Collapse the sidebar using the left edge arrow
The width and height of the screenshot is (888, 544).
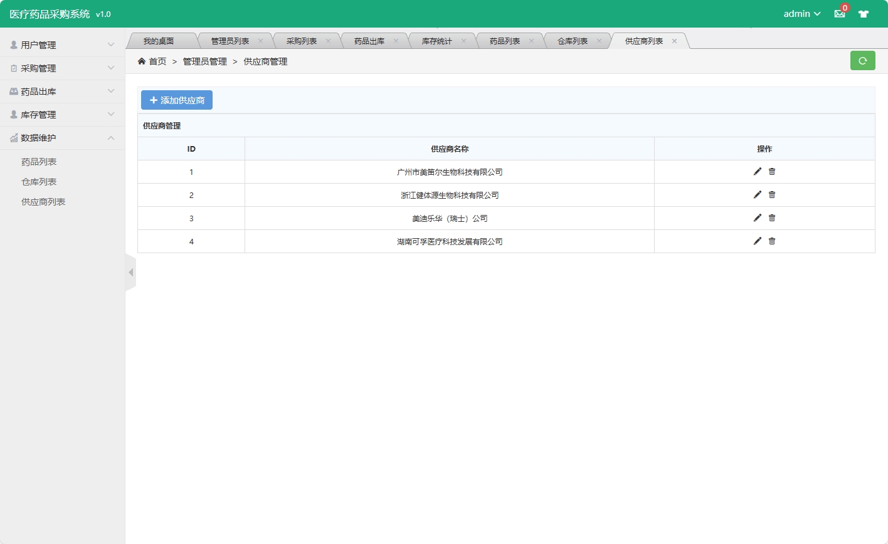tap(131, 272)
